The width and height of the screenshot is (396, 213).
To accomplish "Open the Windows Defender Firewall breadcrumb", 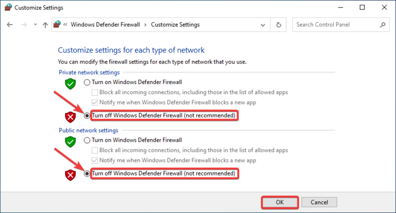I will tap(105, 24).
